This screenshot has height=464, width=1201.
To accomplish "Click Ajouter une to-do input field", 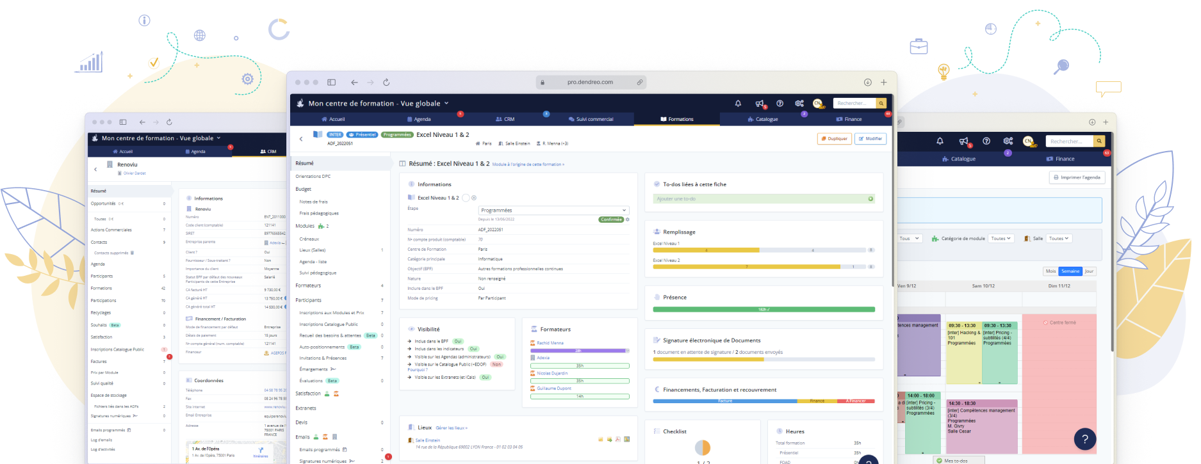I will tap(764, 199).
